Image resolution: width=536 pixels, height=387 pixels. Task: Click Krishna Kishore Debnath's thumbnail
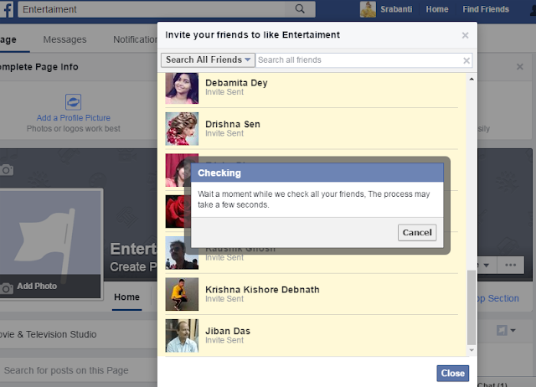[182, 294]
